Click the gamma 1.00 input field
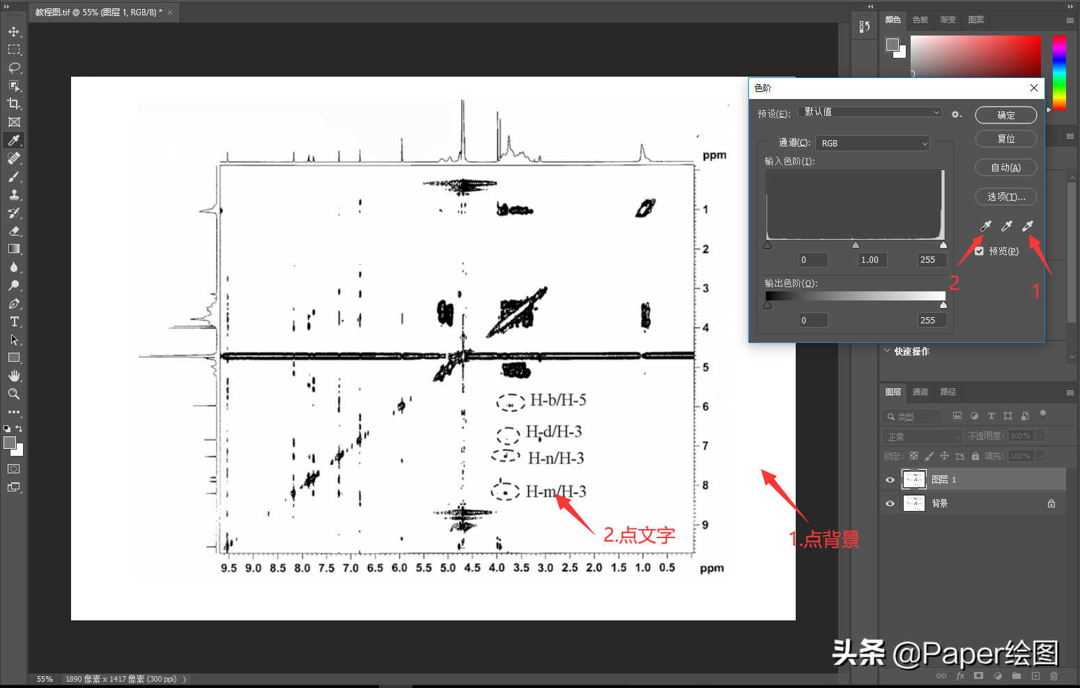The image size is (1080, 688). tap(872, 260)
